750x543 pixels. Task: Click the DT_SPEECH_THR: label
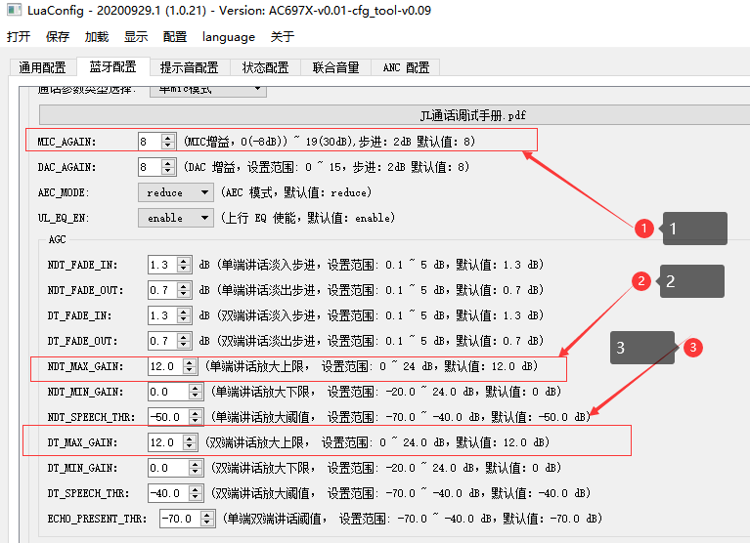point(88,493)
